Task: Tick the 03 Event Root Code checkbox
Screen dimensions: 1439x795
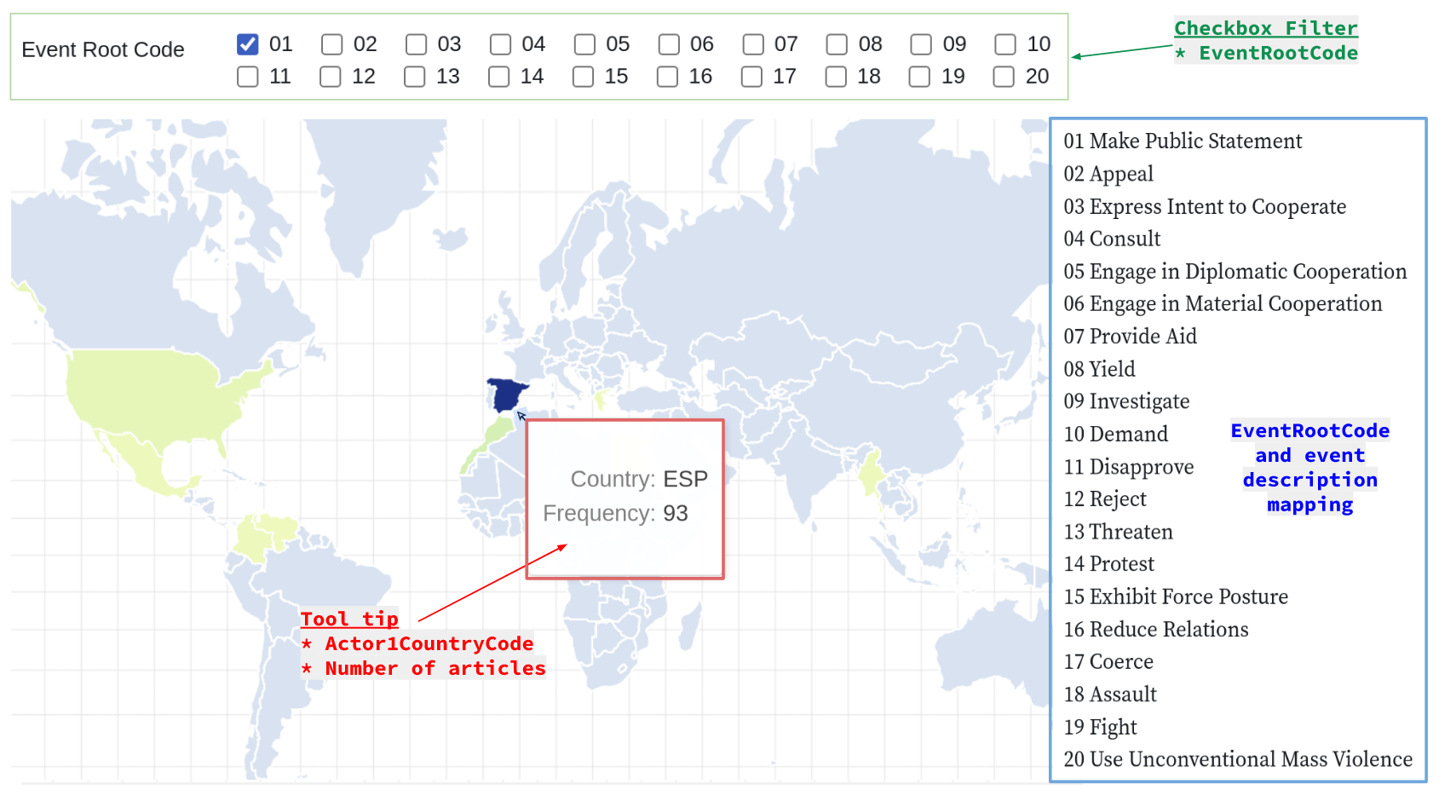Action: (x=416, y=44)
